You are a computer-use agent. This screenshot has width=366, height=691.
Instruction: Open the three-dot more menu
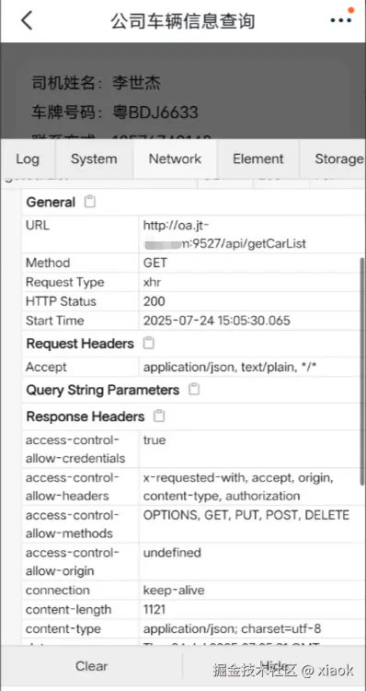pos(341,20)
